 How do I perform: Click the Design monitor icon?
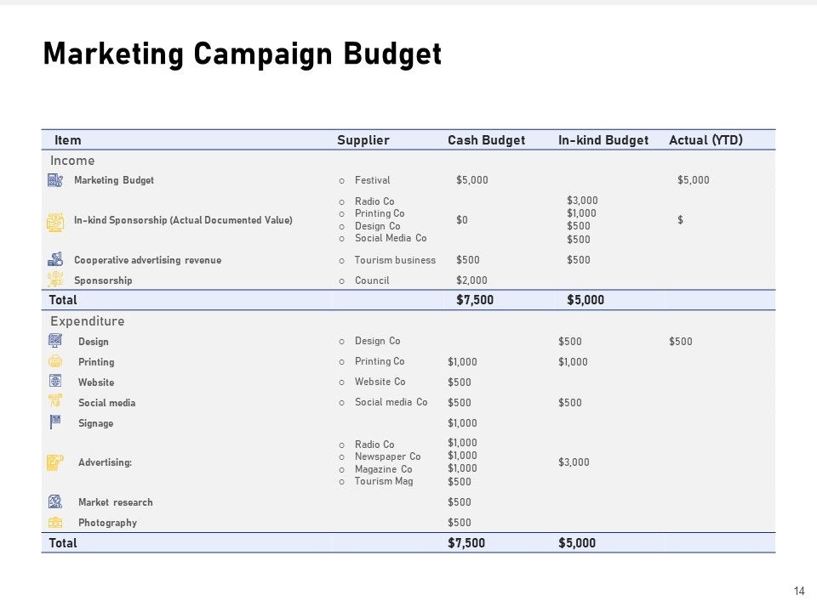(54, 341)
